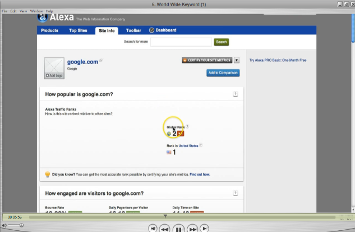
Task: Click the Daily Time on Site label
Action: pyautogui.click(x=186, y=207)
